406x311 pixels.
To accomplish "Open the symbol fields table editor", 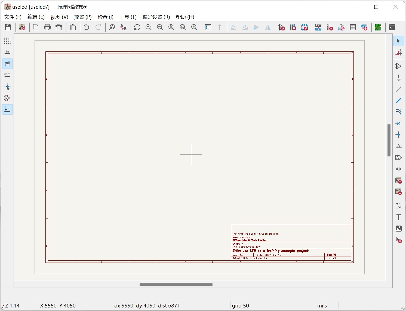I will (353, 27).
